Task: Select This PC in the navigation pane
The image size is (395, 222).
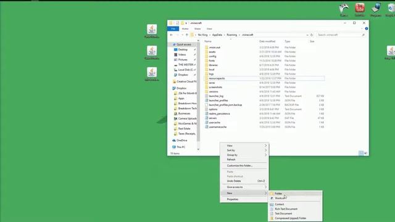Action: pos(178,147)
